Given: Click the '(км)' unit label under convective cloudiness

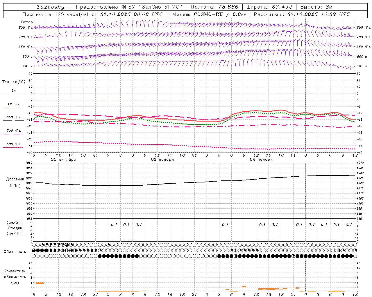Looking at the screenshot, I should [15, 282].
